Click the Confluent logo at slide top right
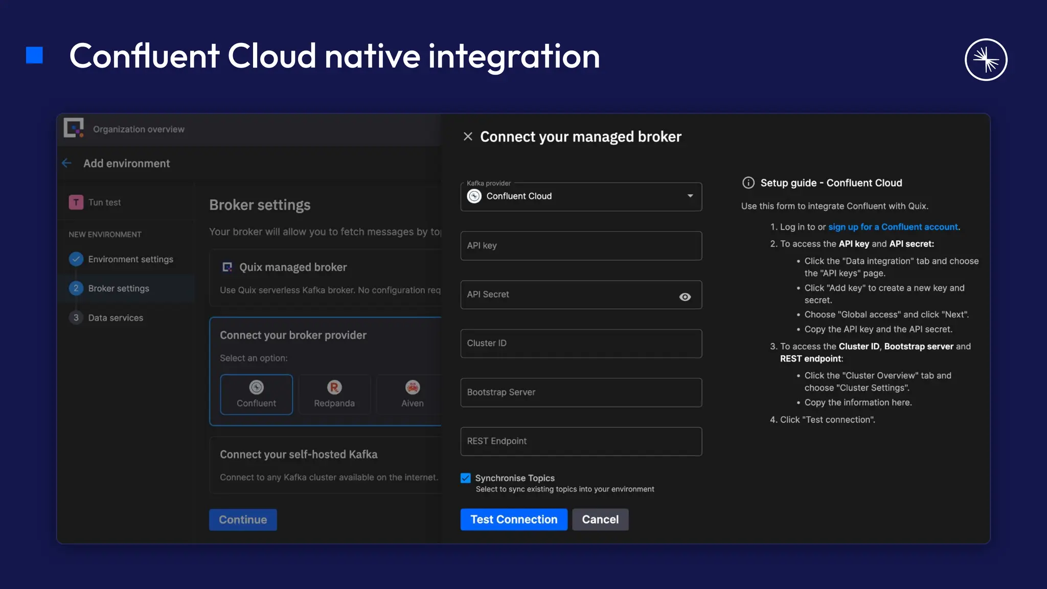 point(986,60)
